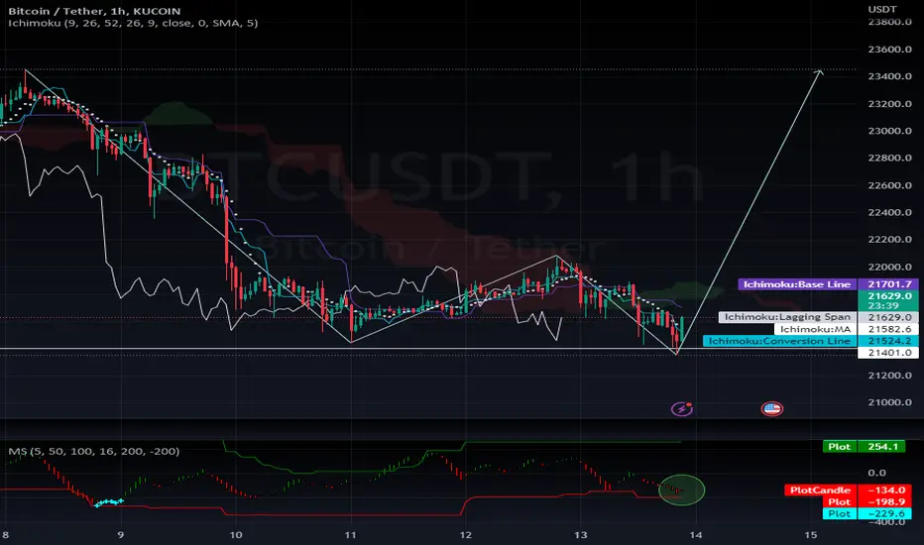Click the 22600.0 price axis label
This screenshot has height=545, width=924.
click(890, 185)
